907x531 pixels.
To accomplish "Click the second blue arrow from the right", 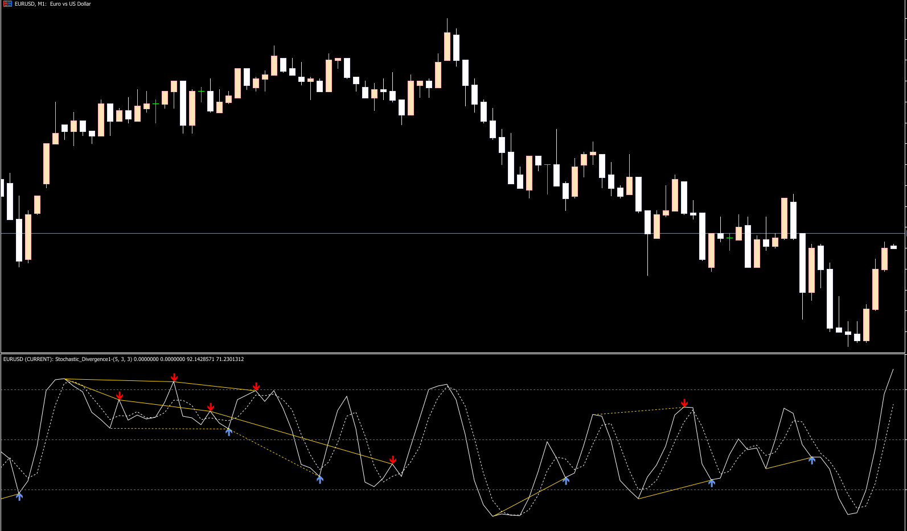I will (x=712, y=483).
